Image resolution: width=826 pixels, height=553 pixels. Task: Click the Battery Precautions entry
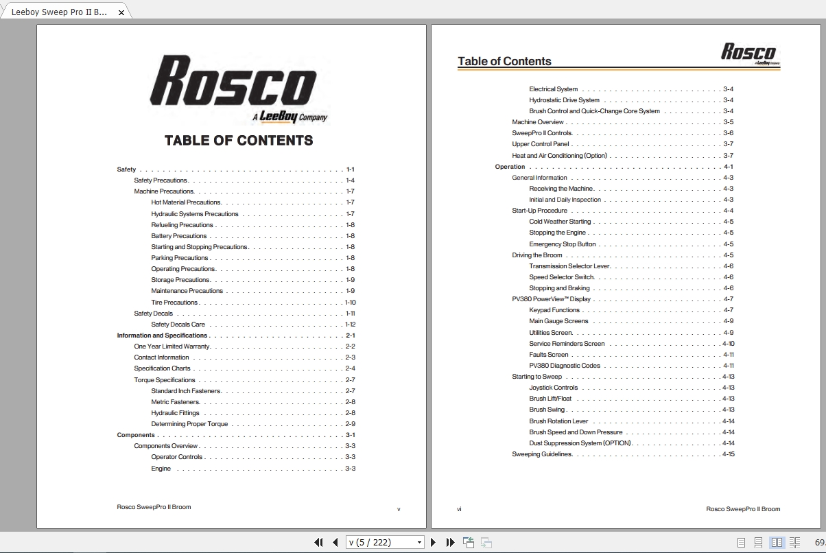coord(253,236)
